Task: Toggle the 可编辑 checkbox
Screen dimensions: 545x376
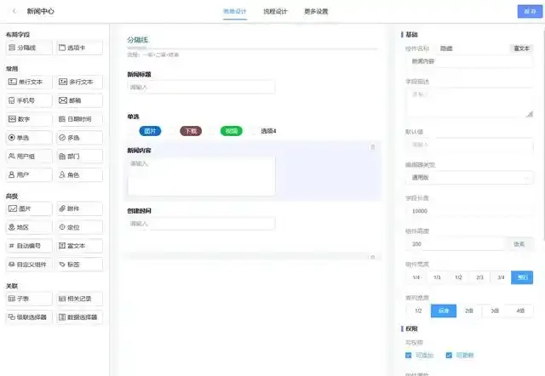Action: point(449,356)
